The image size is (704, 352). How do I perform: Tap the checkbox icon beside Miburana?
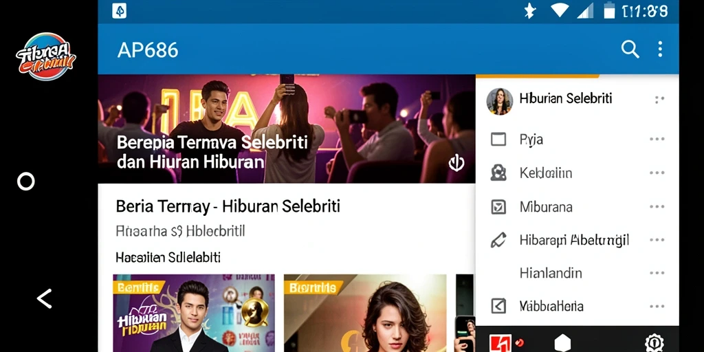click(498, 207)
